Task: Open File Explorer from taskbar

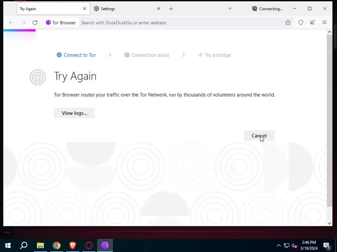Action: pos(40,245)
